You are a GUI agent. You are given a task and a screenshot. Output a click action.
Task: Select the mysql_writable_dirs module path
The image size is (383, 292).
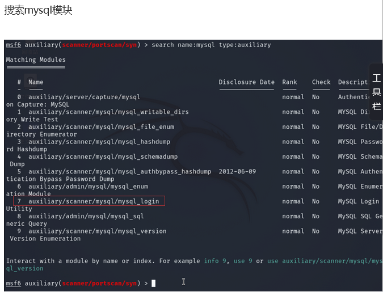(x=108, y=112)
